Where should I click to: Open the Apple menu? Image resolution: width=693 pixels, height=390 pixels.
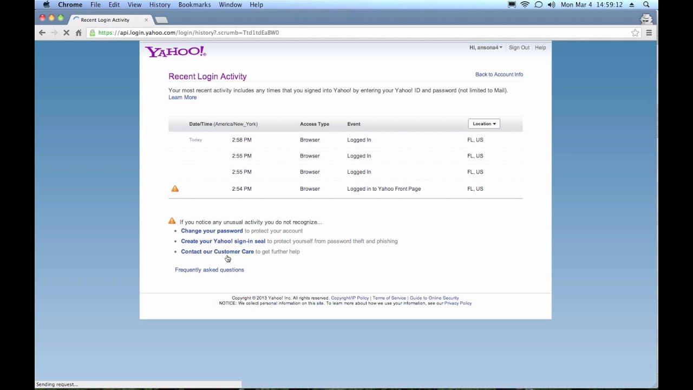click(47, 5)
